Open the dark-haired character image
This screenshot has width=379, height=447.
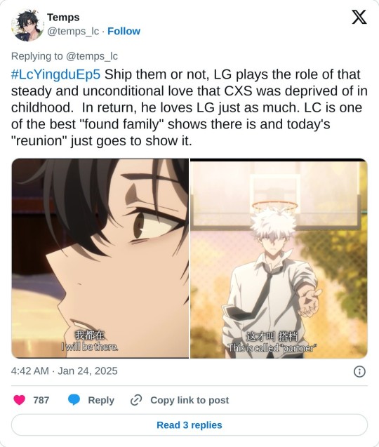point(100,258)
